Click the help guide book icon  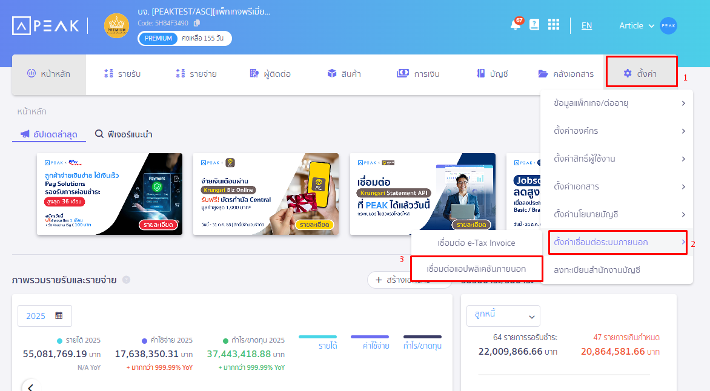(x=534, y=25)
